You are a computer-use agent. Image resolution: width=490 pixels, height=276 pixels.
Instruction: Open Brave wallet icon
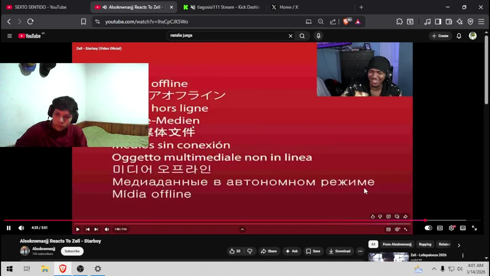coord(449,21)
